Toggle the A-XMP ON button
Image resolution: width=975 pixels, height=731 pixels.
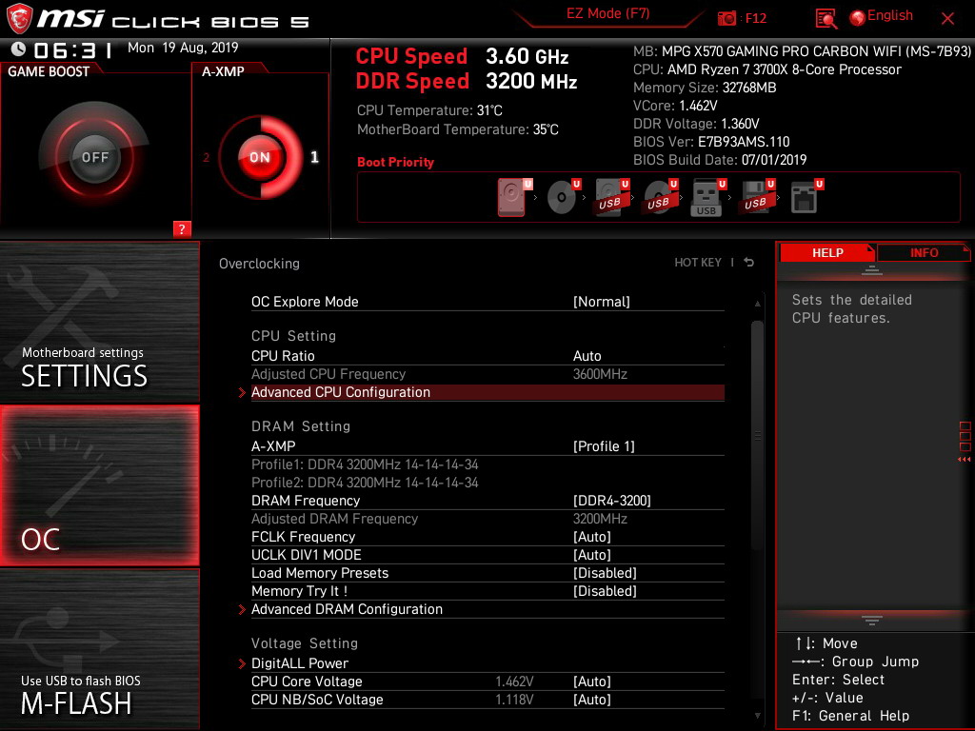(260, 157)
